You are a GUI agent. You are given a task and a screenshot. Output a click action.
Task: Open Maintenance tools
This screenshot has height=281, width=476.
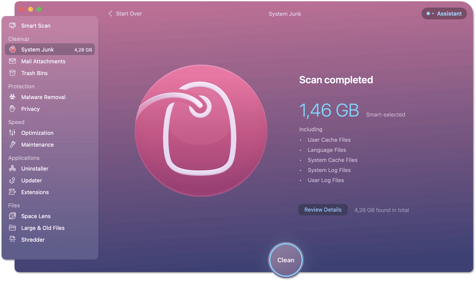click(50, 145)
